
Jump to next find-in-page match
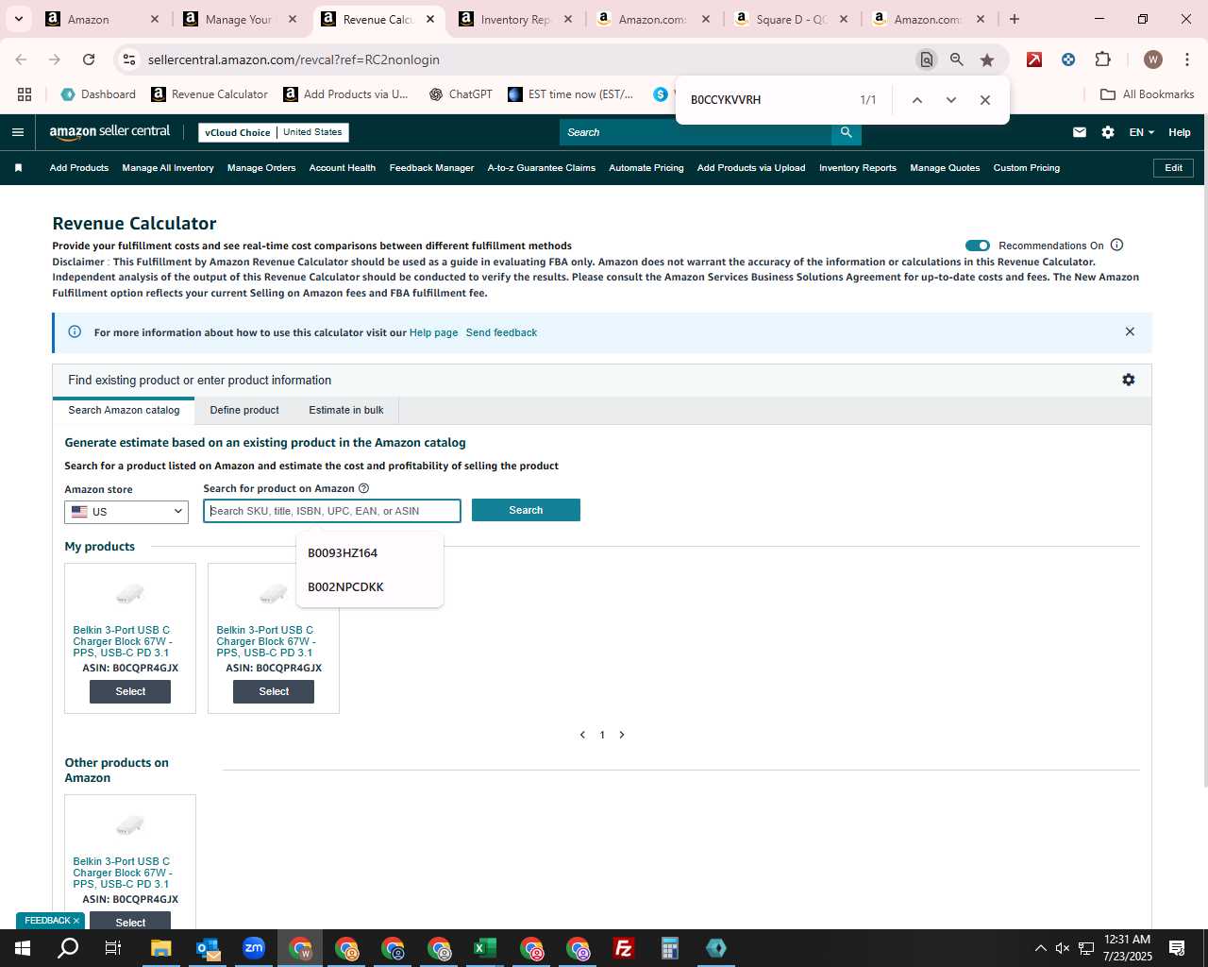tap(951, 100)
